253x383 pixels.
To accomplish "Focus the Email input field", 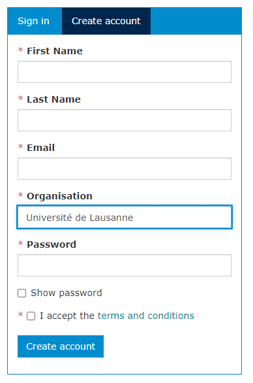I will 125,169.
